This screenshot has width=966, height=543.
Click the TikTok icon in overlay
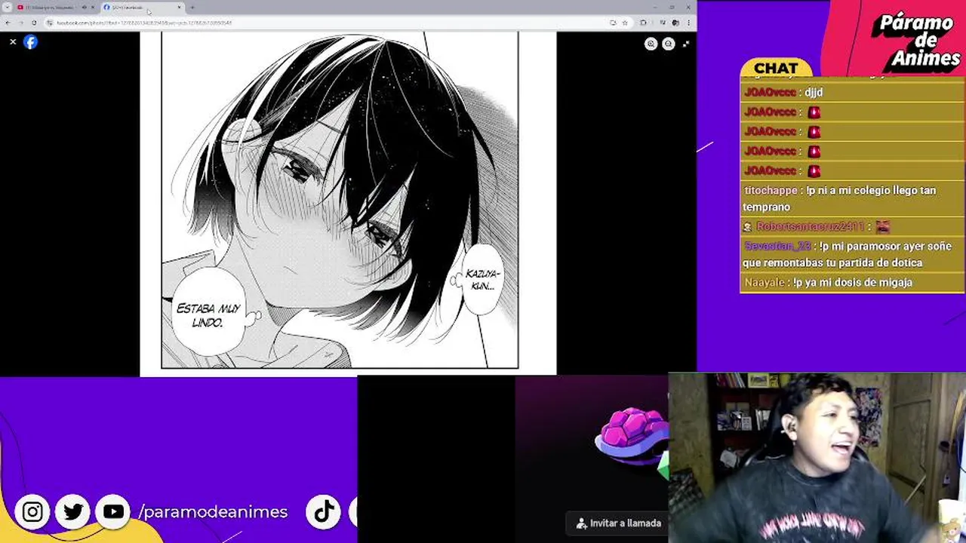[324, 512]
